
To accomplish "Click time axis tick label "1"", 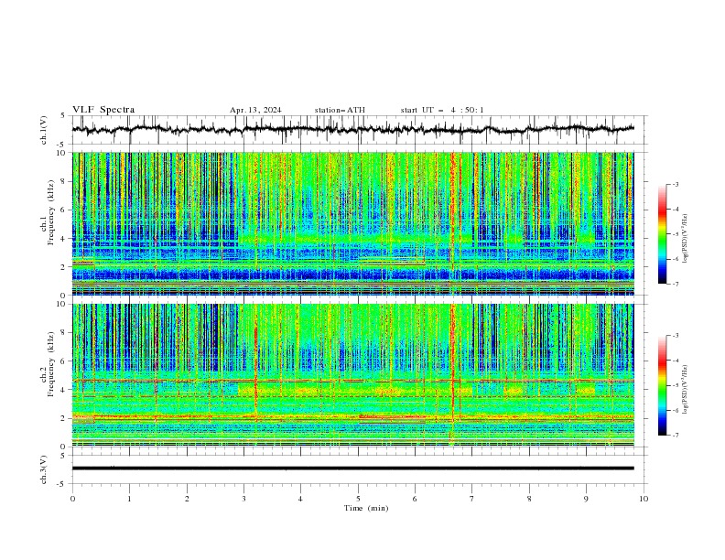I will coord(129,499).
